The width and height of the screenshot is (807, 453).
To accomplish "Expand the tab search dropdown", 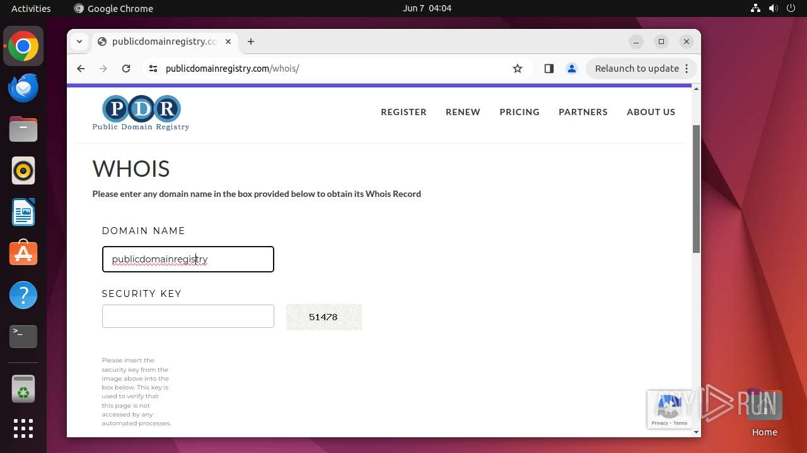I will (79, 42).
